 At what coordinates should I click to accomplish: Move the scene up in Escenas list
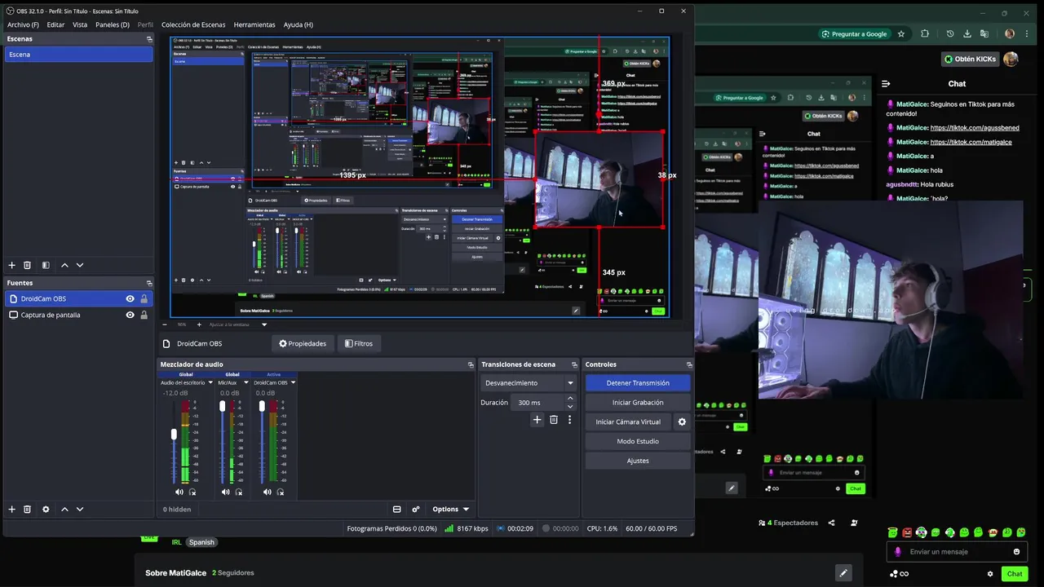(x=64, y=265)
